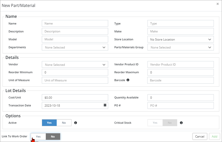222x142 pixels.
Task: Select No for Link To Work Order
Action: click(53, 137)
